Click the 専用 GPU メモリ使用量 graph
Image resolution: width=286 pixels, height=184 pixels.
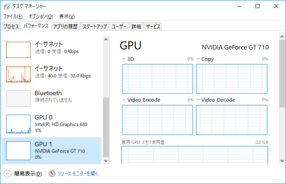194,155
